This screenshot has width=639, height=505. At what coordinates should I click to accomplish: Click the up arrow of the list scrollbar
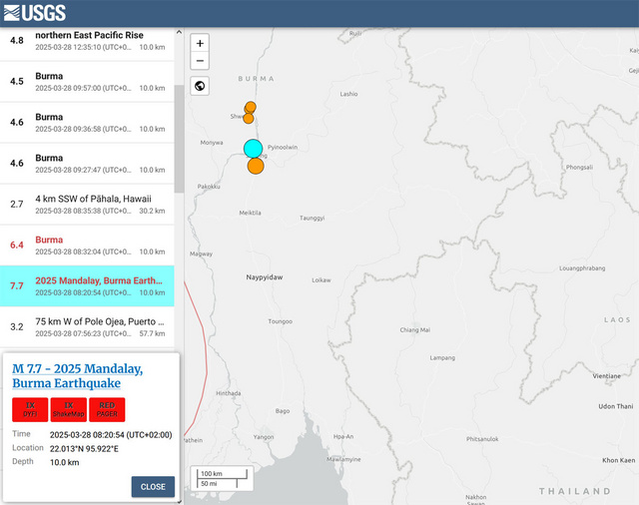pos(179,32)
